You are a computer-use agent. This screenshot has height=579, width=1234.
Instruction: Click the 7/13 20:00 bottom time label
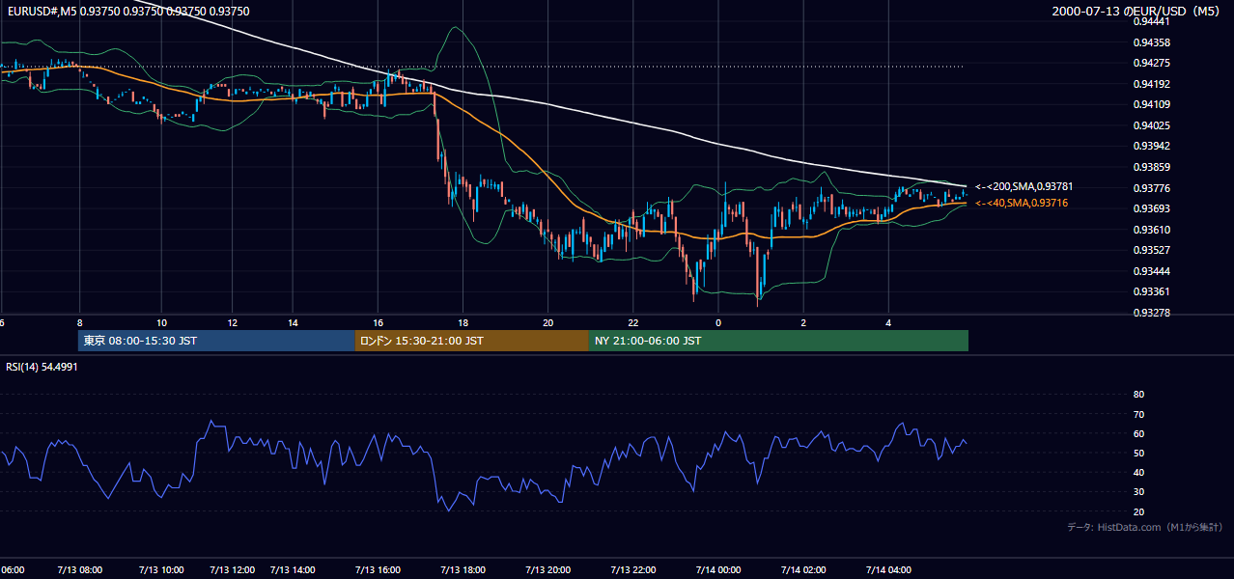547,569
